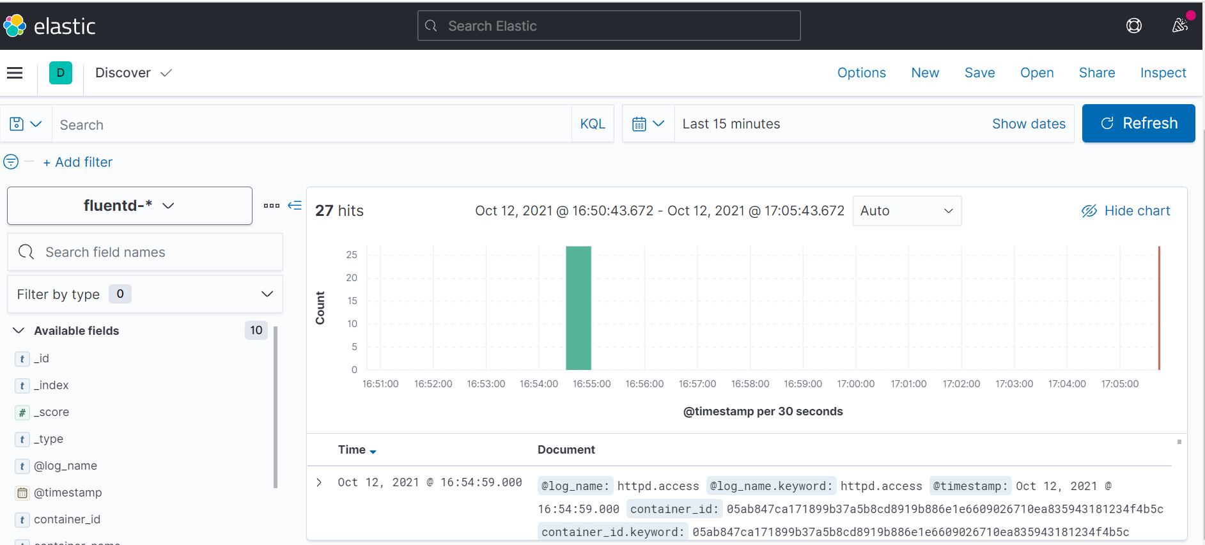Click the green histogram bar at 16:54:30
The width and height of the screenshot is (1205, 545).
click(579, 308)
